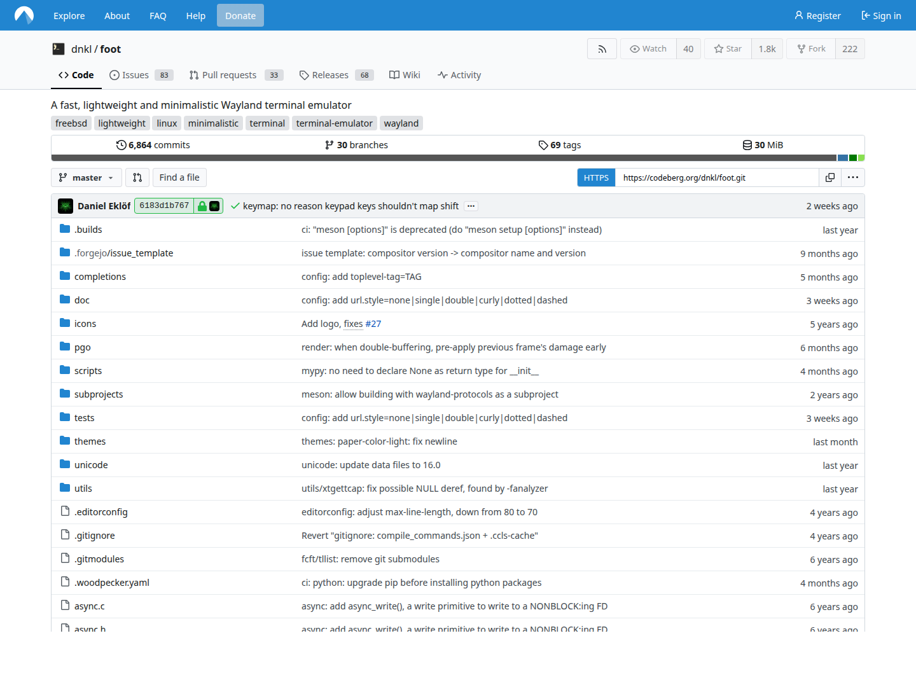View the 30 branches list
Viewport: 916px width, 687px height.
click(356, 145)
